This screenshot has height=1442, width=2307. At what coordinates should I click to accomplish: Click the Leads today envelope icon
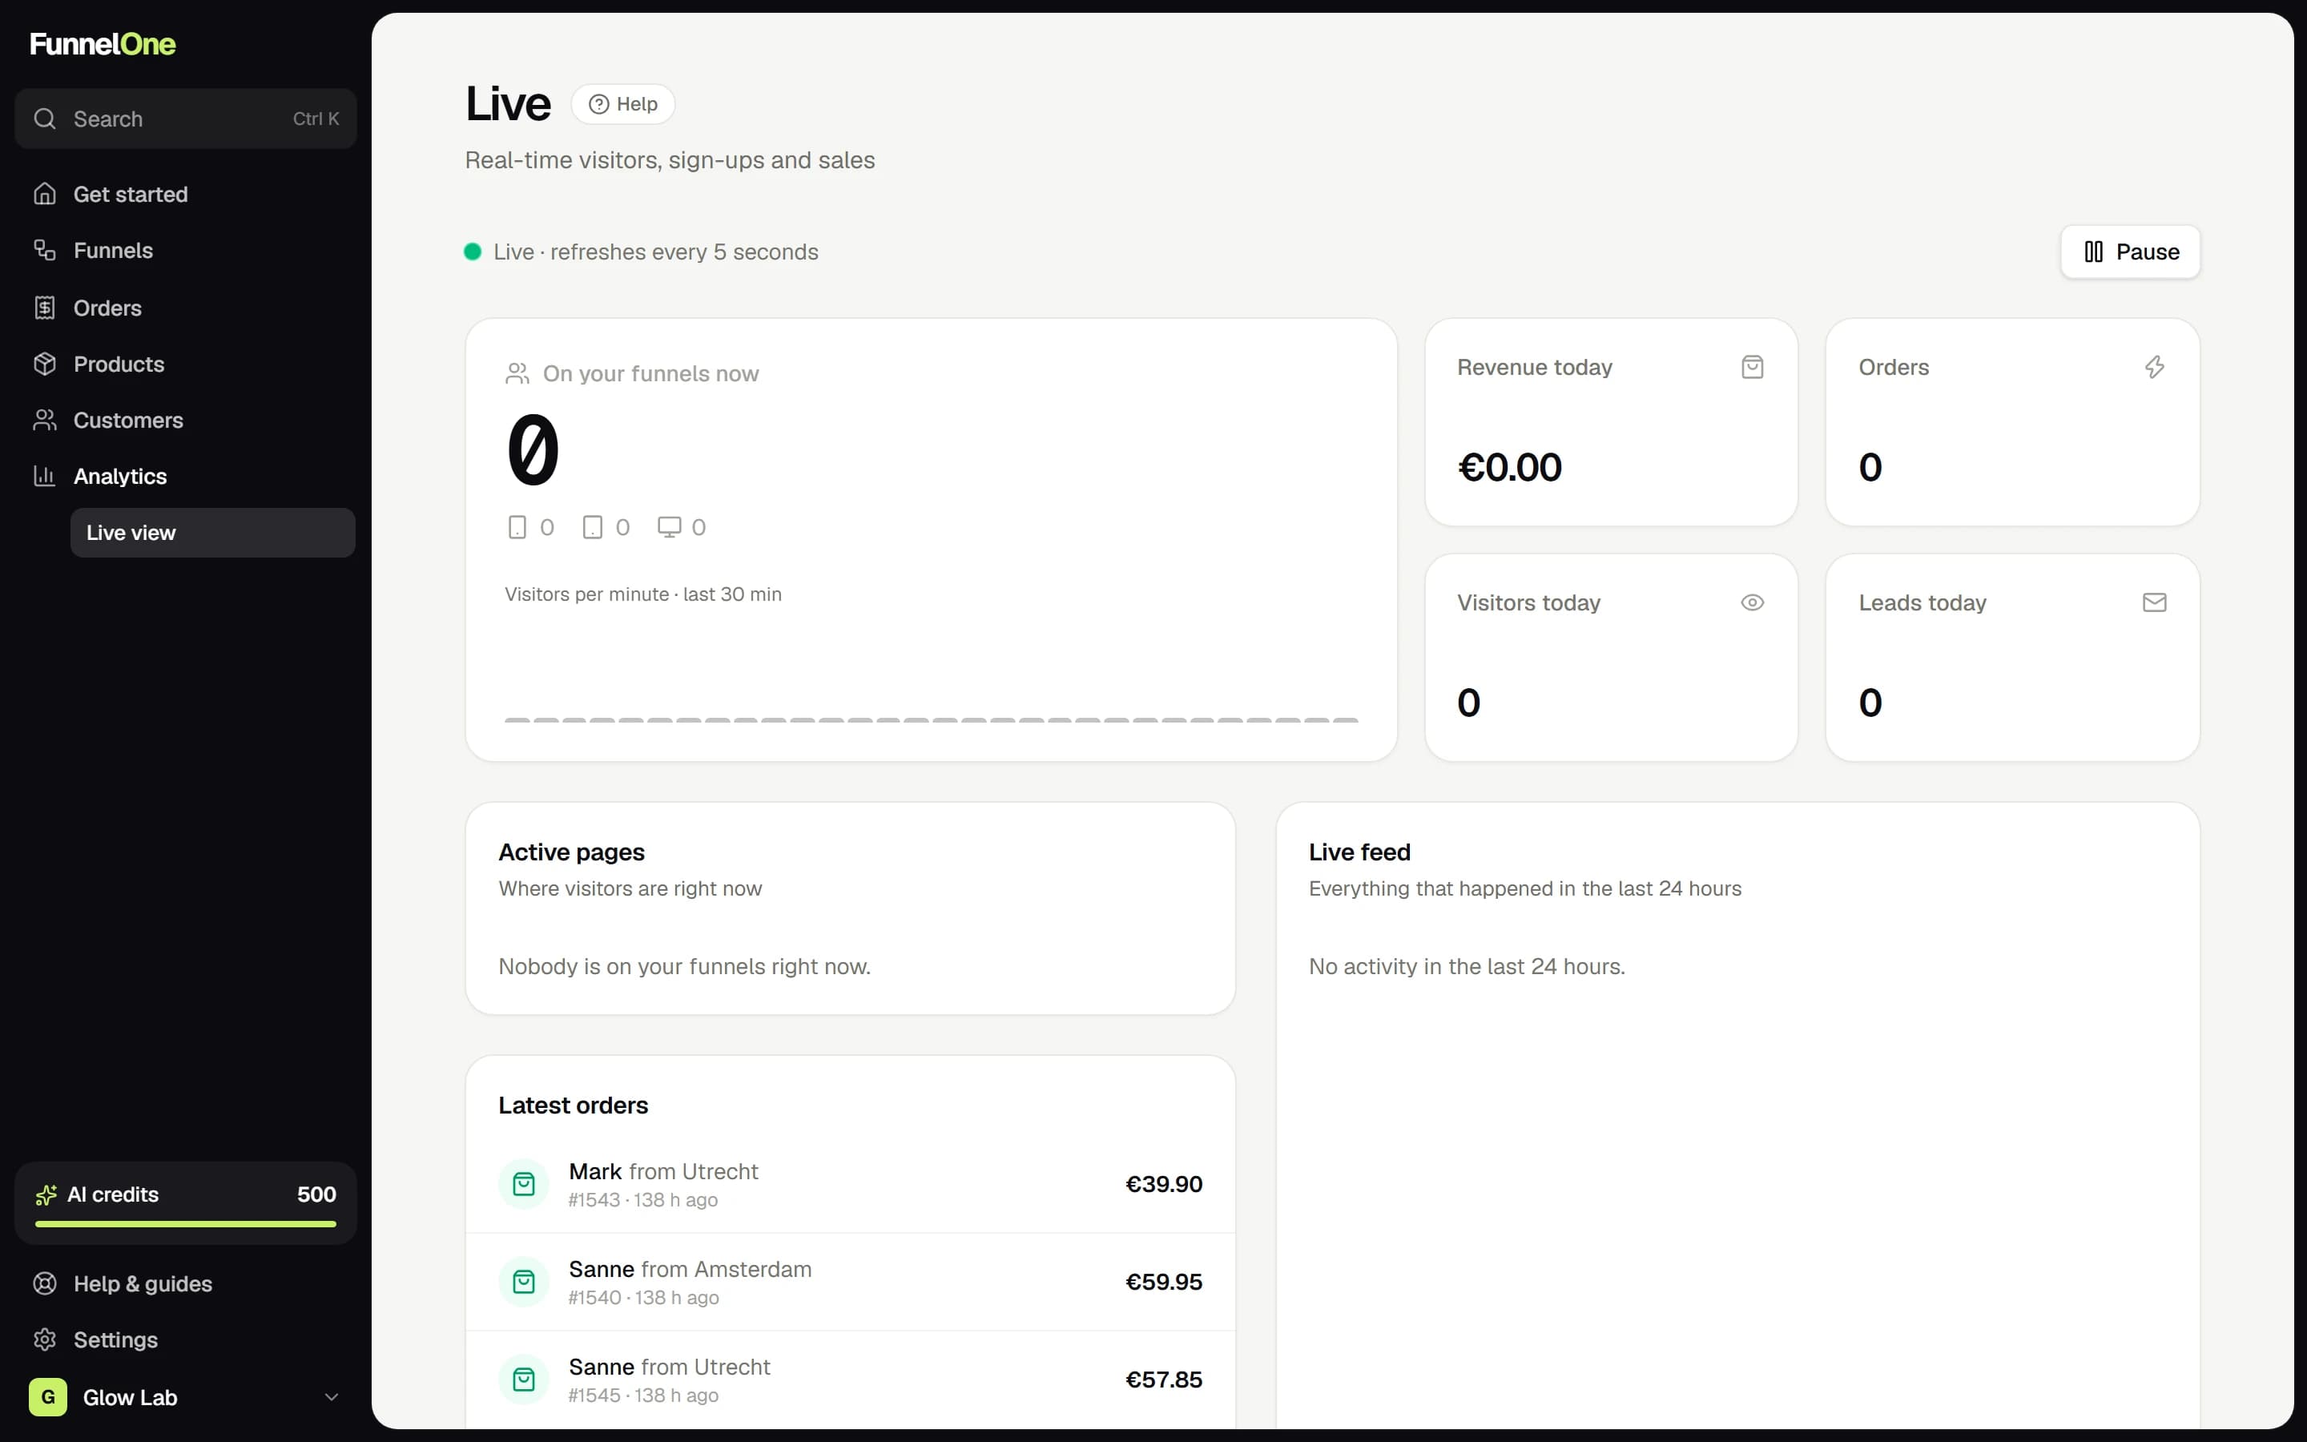click(2155, 602)
